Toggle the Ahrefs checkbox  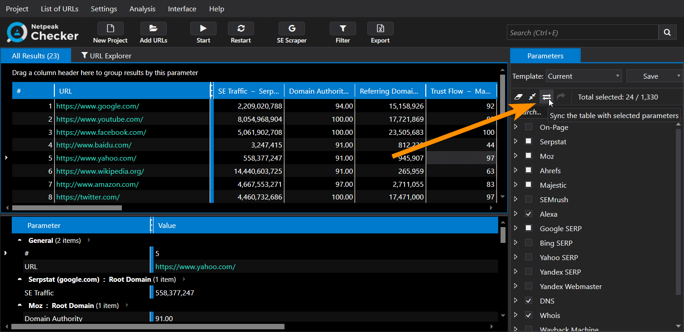529,171
